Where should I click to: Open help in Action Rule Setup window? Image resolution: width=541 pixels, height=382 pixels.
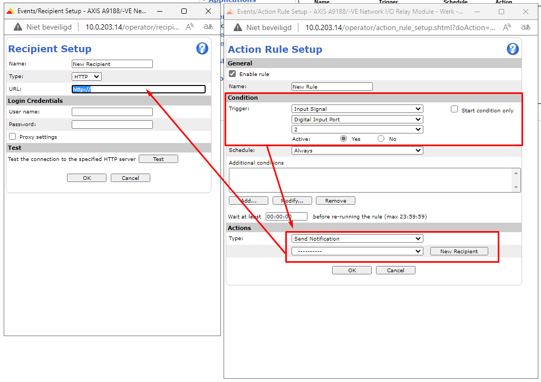click(x=513, y=49)
